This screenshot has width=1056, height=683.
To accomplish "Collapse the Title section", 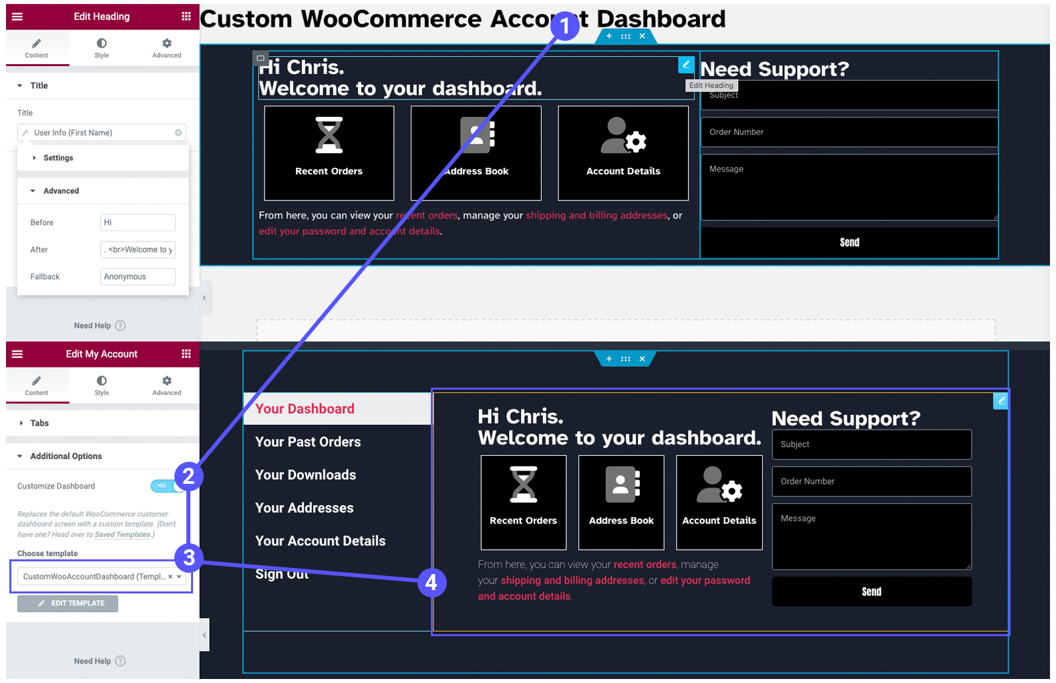I will (103, 86).
